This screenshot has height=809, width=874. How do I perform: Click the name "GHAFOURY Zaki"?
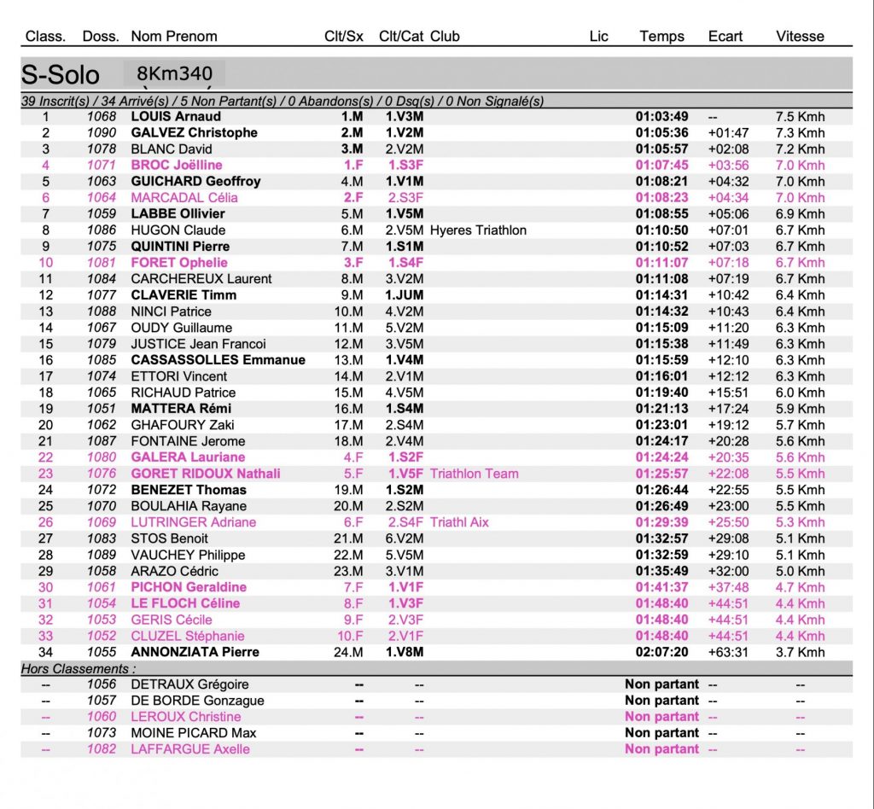click(x=183, y=425)
